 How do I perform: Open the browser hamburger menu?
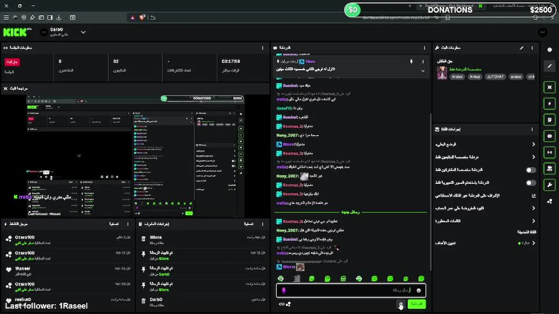6,17
